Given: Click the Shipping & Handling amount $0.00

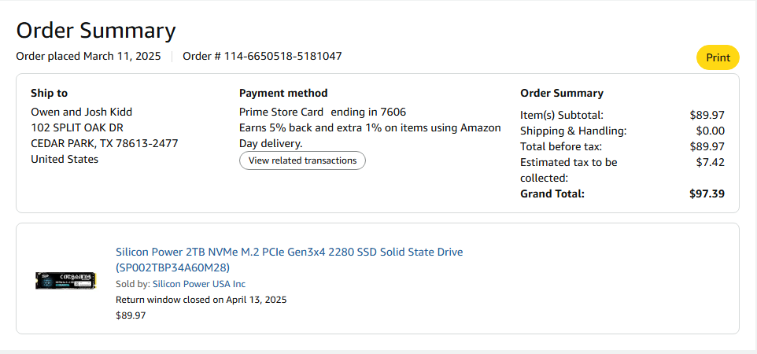Looking at the screenshot, I should click(x=710, y=131).
